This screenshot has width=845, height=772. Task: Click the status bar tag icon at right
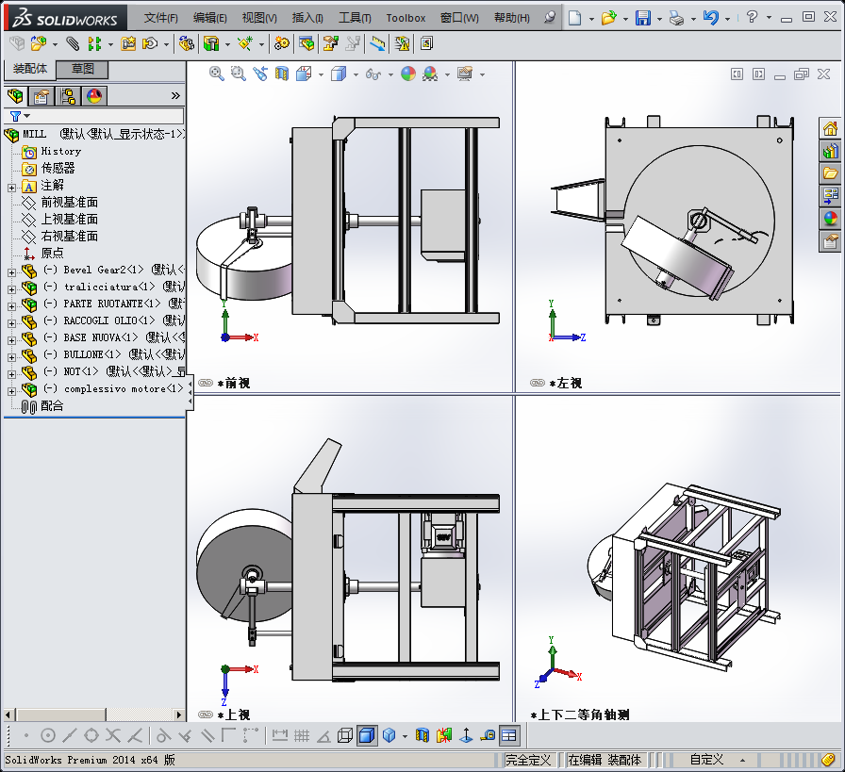tap(828, 760)
